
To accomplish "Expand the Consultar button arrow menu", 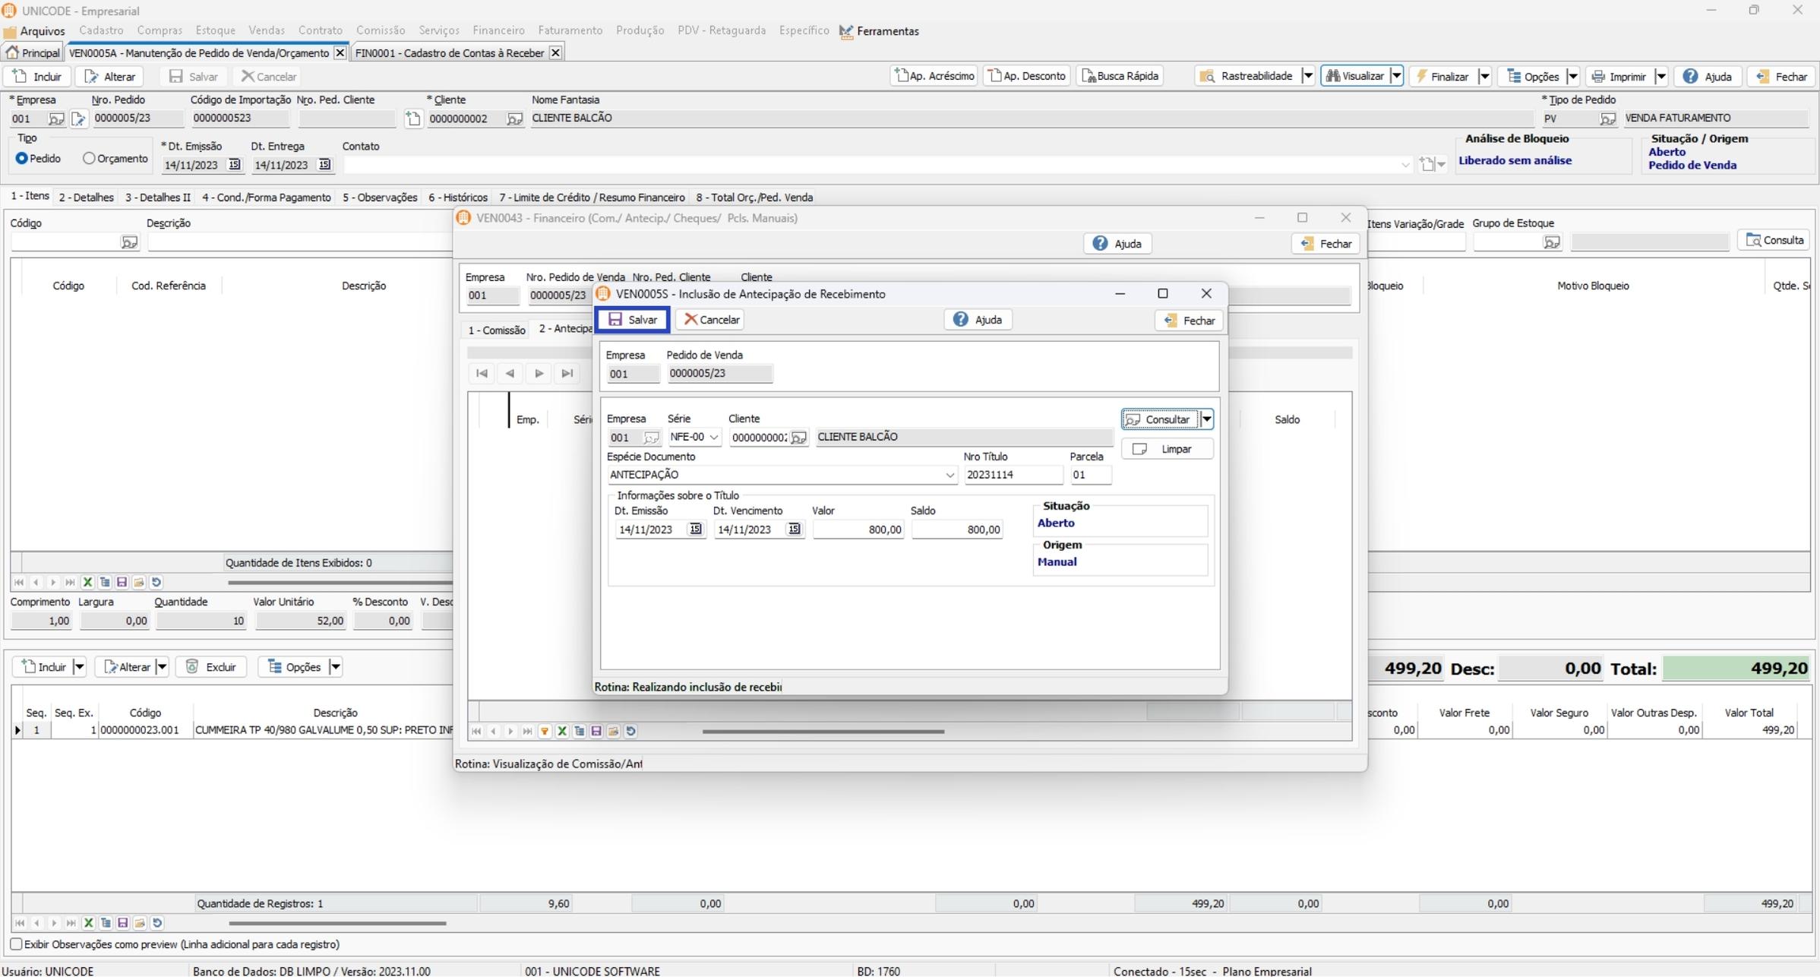I will [x=1206, y=419].
